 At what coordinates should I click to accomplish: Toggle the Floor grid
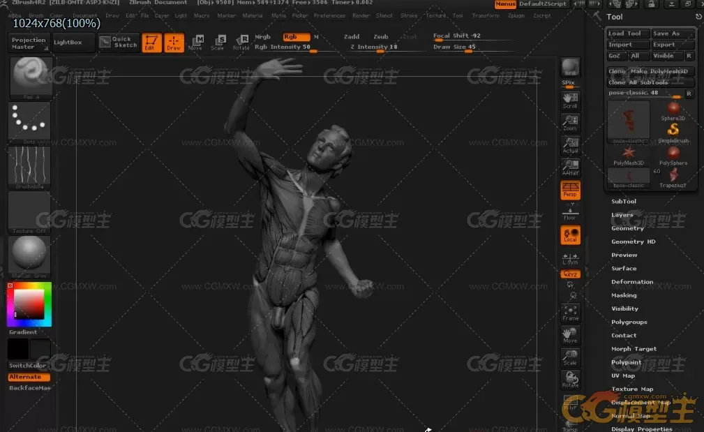[570, 214]
